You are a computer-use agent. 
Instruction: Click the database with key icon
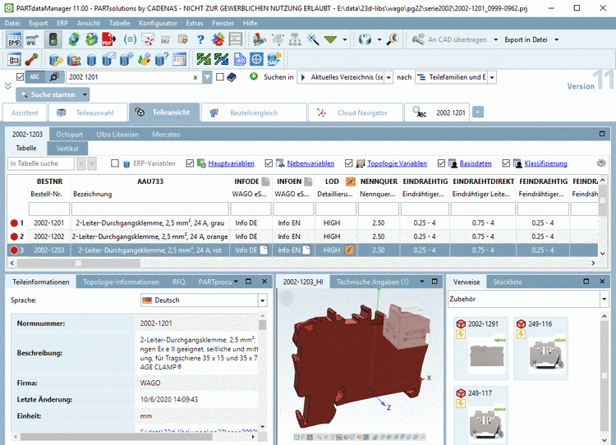(56, 60)
